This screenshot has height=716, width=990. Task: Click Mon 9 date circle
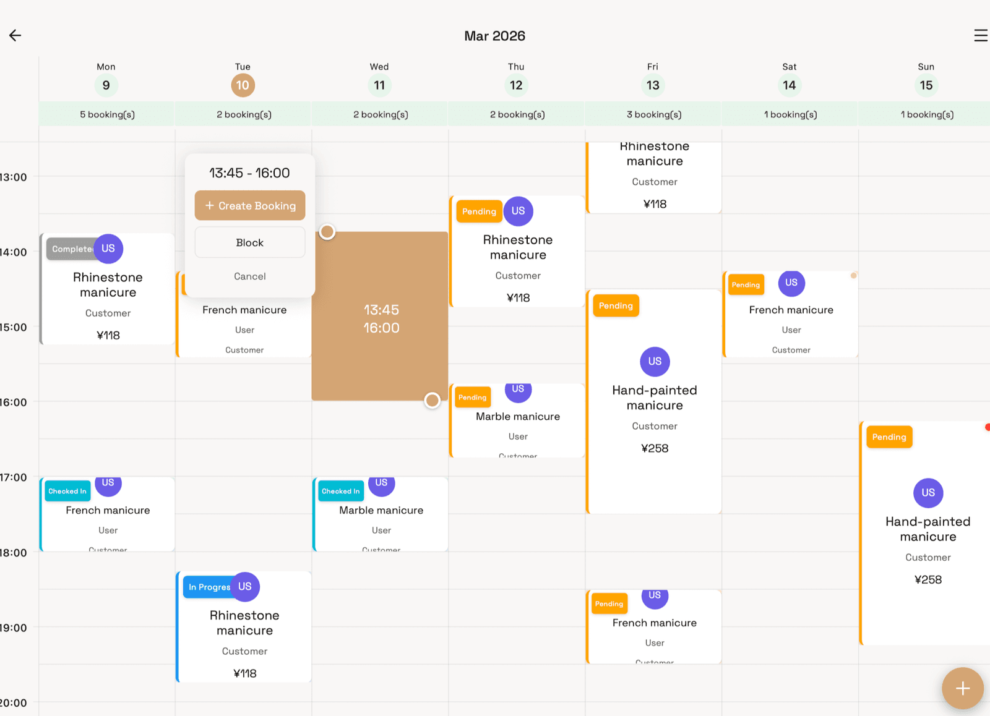pos(106,85)
